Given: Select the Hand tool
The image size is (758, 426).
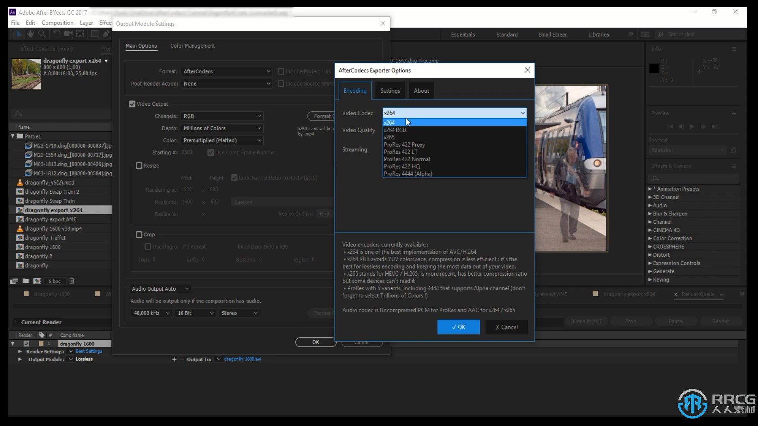Looking at the screenshot, I should tap(30, 34).
